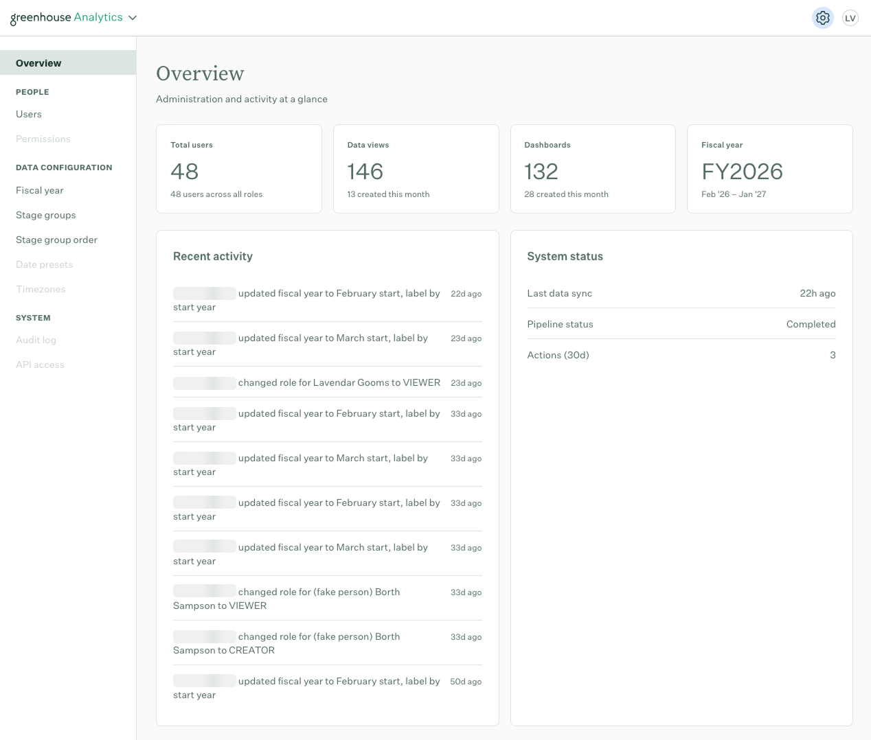Expand the Greenhouse Analytics product switcher chevron

pos(133,18)
